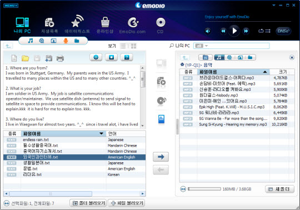Image resolution: width=300 pixels, height=210 pixels.
Task: Select device video filter icon
Action: point(229,57)
